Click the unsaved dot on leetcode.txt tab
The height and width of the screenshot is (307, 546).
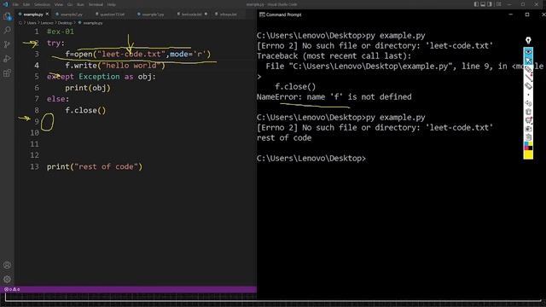pyautogui.click(x=206, y=14)
